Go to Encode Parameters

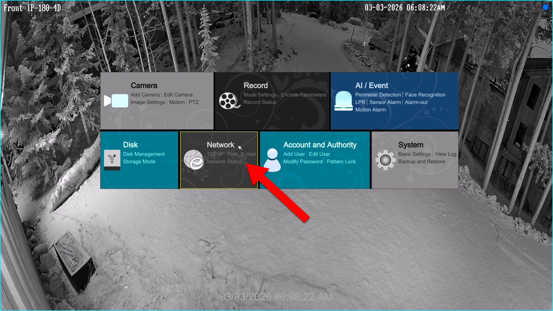303,95
